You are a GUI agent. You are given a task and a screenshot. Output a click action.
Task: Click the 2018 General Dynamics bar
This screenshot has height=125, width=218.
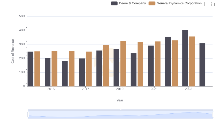click(x=106, y=66)
